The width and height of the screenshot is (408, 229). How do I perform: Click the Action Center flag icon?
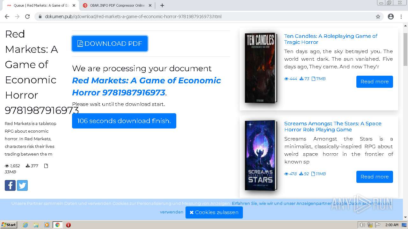tap(378, 225)
